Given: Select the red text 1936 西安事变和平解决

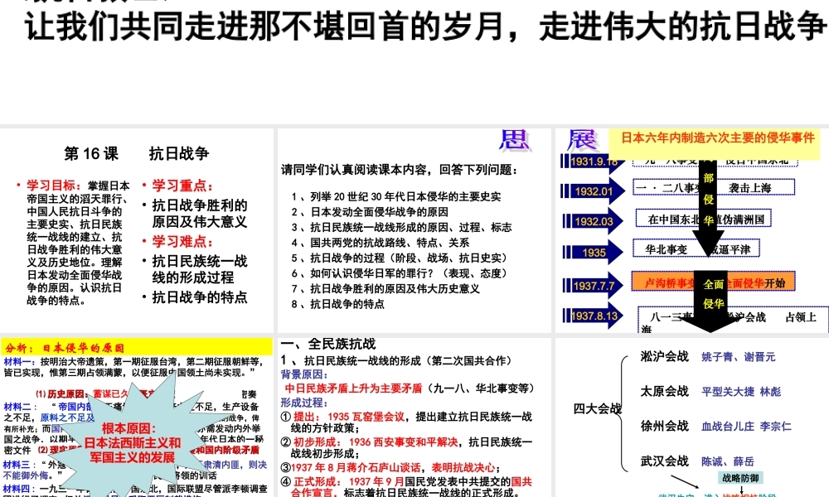Looking at the screenshot, I should pos(404,442).
